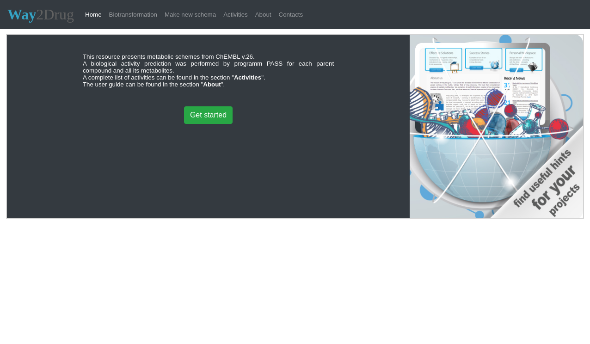The image size is (590, 344).
Task: Open Make new schema in navbar
Action: coord(190,14)
